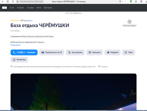Click the padlock site security icon
This screenshot has width=147, height=111.
tap(17, 2)
